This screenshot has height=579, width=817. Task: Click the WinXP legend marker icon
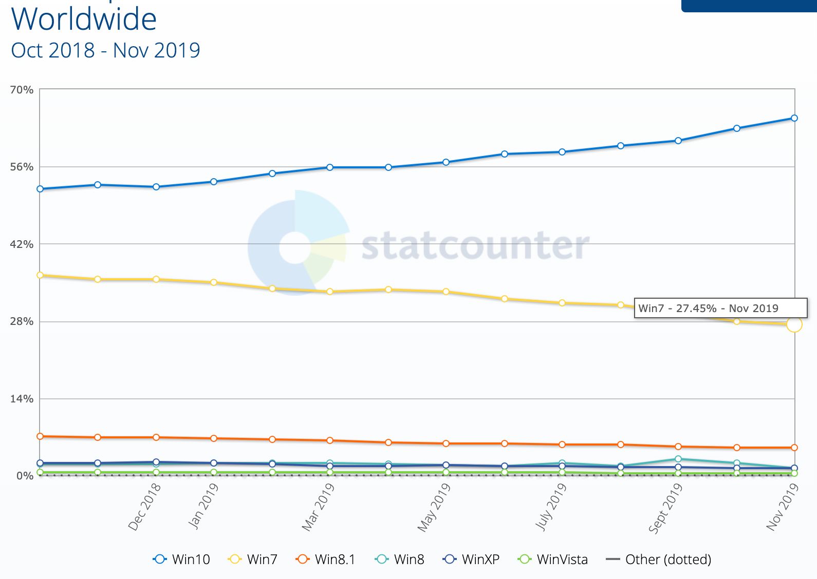point(450,559)
